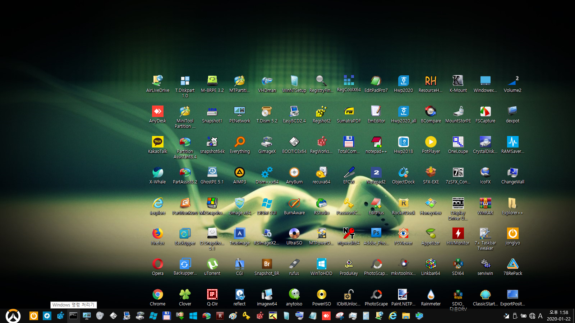Image resolution: width=575 pixels, height=323 pixels.
Task: Launch the AnyDesk shortcut
Action: tap(158, 114)
